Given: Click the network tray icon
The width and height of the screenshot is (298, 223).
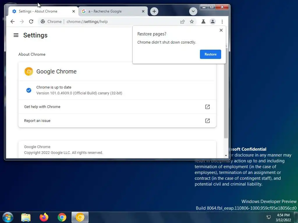Looking at the screenshot, I should pyautogui.click(x=269, y=217).
